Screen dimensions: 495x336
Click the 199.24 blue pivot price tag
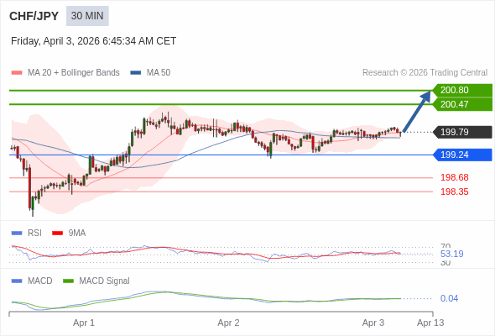[x=462, y=155]
